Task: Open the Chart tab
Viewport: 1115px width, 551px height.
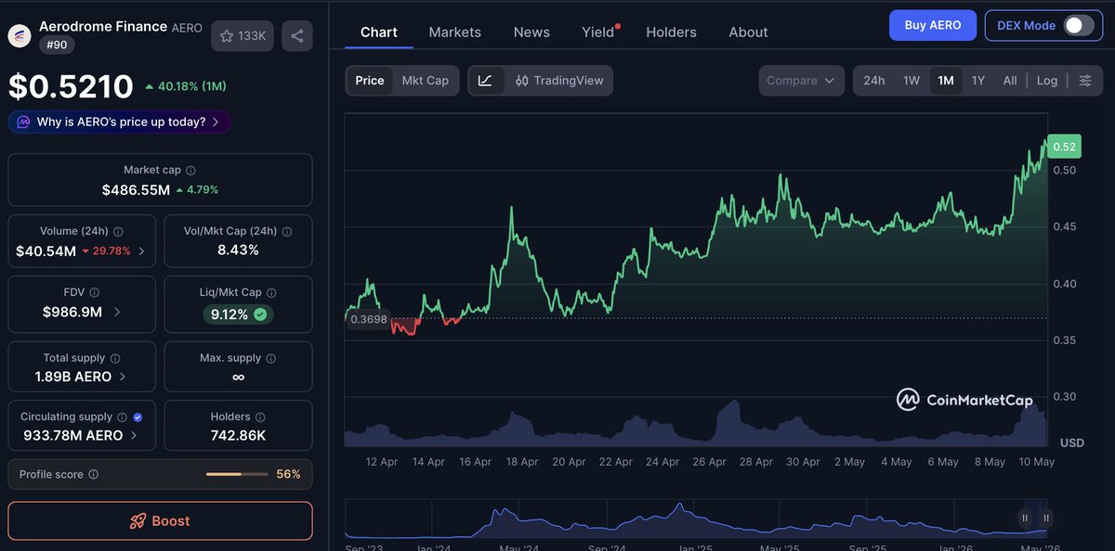Action: [379, 32]
